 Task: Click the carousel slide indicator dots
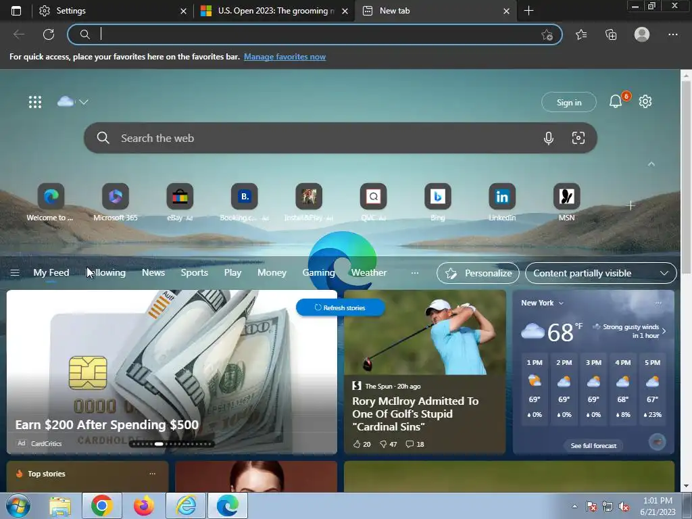click(x=172, y=444)
